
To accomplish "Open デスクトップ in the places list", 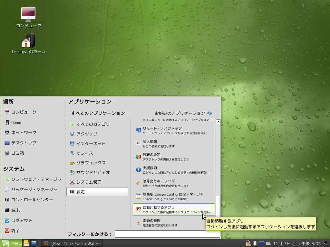I will tap(21, 143).
